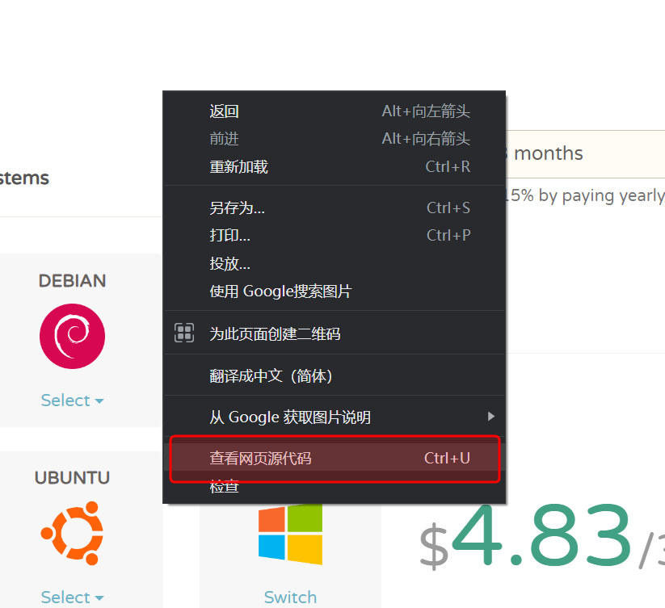Click the Windows four-color logo
This screenshot has width=665, height=608.
click(x=290, y=534)
